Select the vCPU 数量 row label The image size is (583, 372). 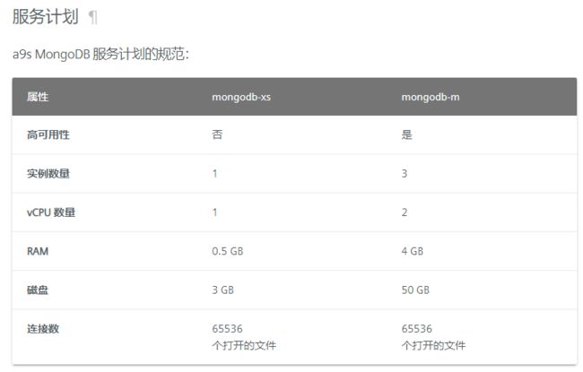51,212
